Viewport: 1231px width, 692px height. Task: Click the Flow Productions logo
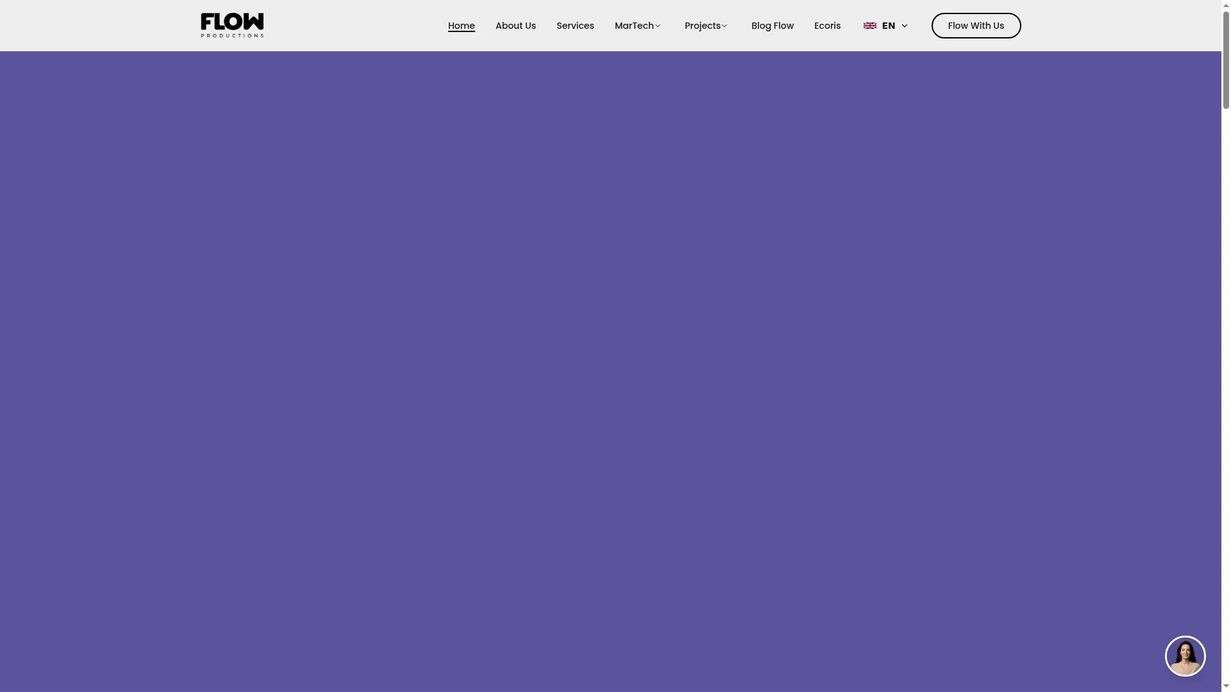[x=232, y=26]
